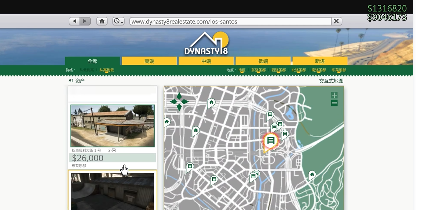Open the 中端 tab
Viewport: 421px width, 210px height.
tap(206, 61)
